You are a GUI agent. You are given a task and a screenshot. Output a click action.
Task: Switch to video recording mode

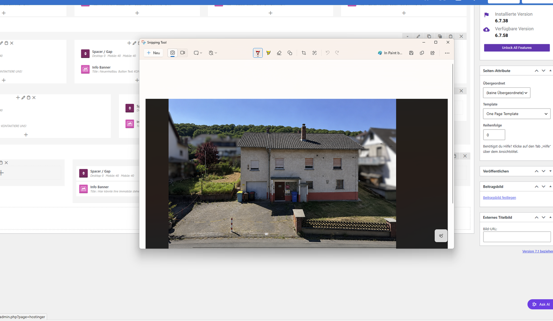coord(183,53)
